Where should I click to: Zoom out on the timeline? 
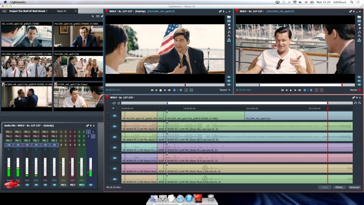tap(119, 103)
